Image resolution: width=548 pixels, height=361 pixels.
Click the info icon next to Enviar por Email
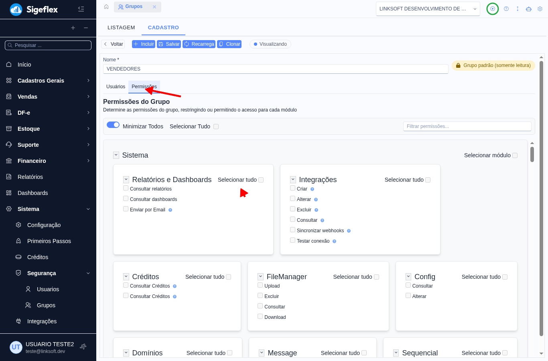(x=170, y=210)
